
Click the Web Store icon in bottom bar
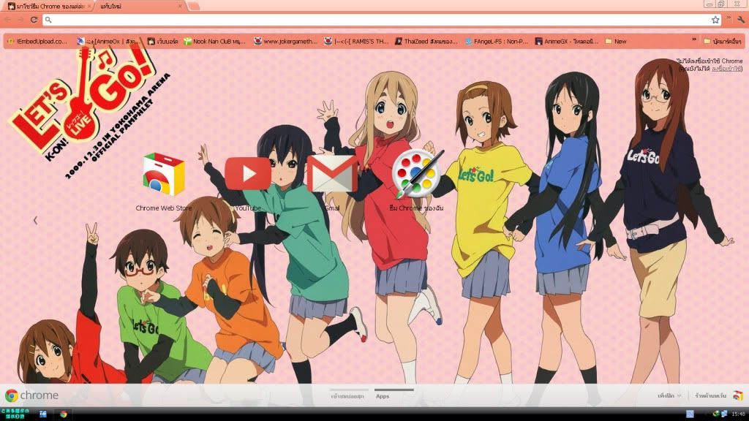point(737,395)
